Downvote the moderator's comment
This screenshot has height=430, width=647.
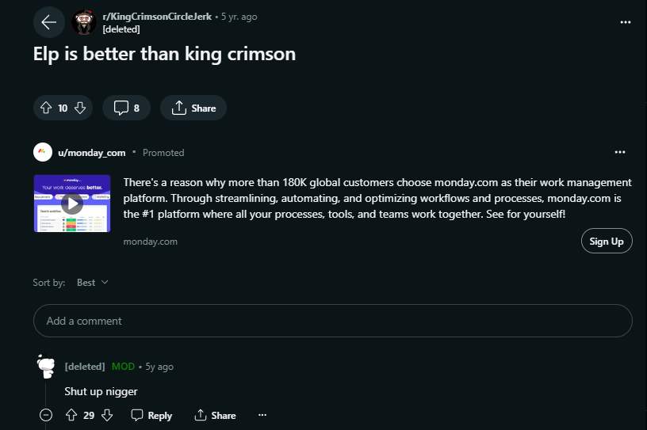[x=108, y=415]
